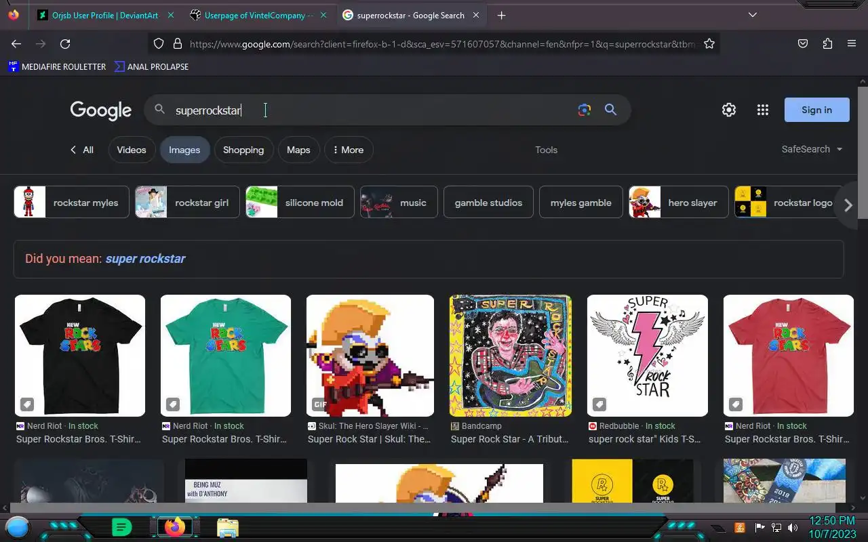Click the volume speaker tray icon

[793, 527]
